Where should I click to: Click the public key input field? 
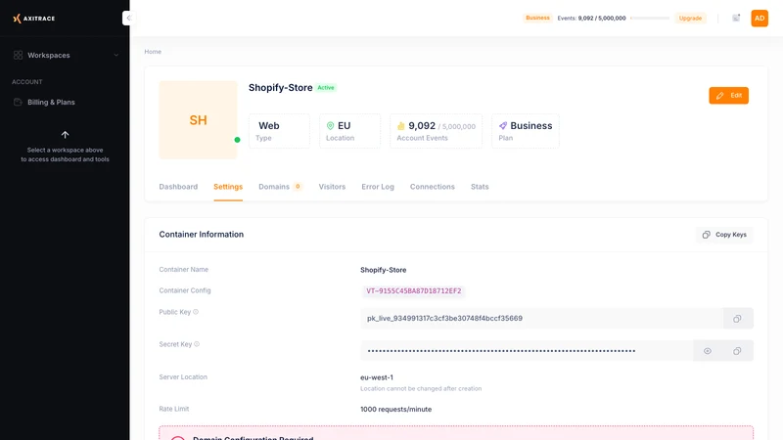[542, 319]
